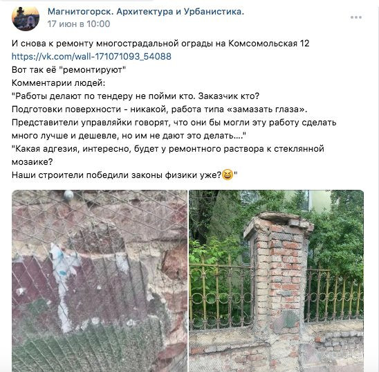Open the post via 17 июн в 10:00 timestamp
The height and width of the screenshot is (372, 379).
point(79,24)
